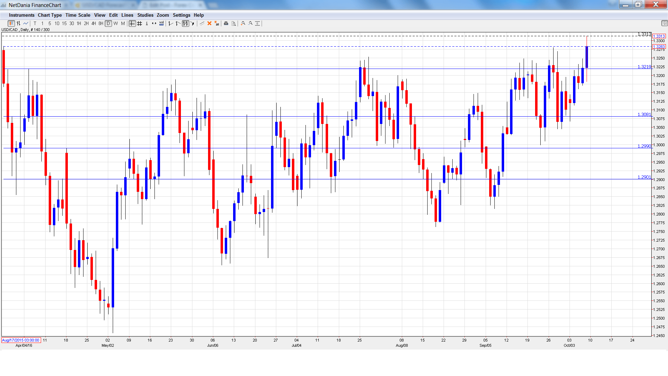Screen dimensions: 668x376
Task: Click the print chart icon
Action: click(x=226, y=23)
